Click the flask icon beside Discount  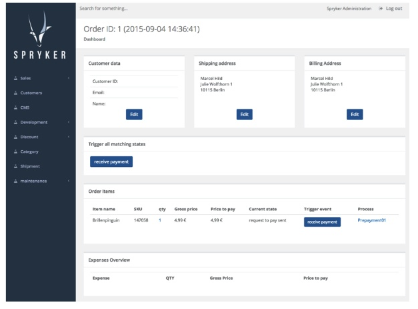(x=15, y=137)
